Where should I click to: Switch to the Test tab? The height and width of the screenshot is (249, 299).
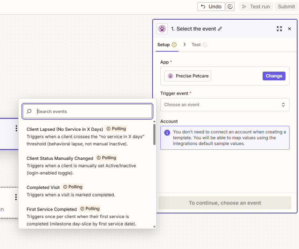point(196,45)
